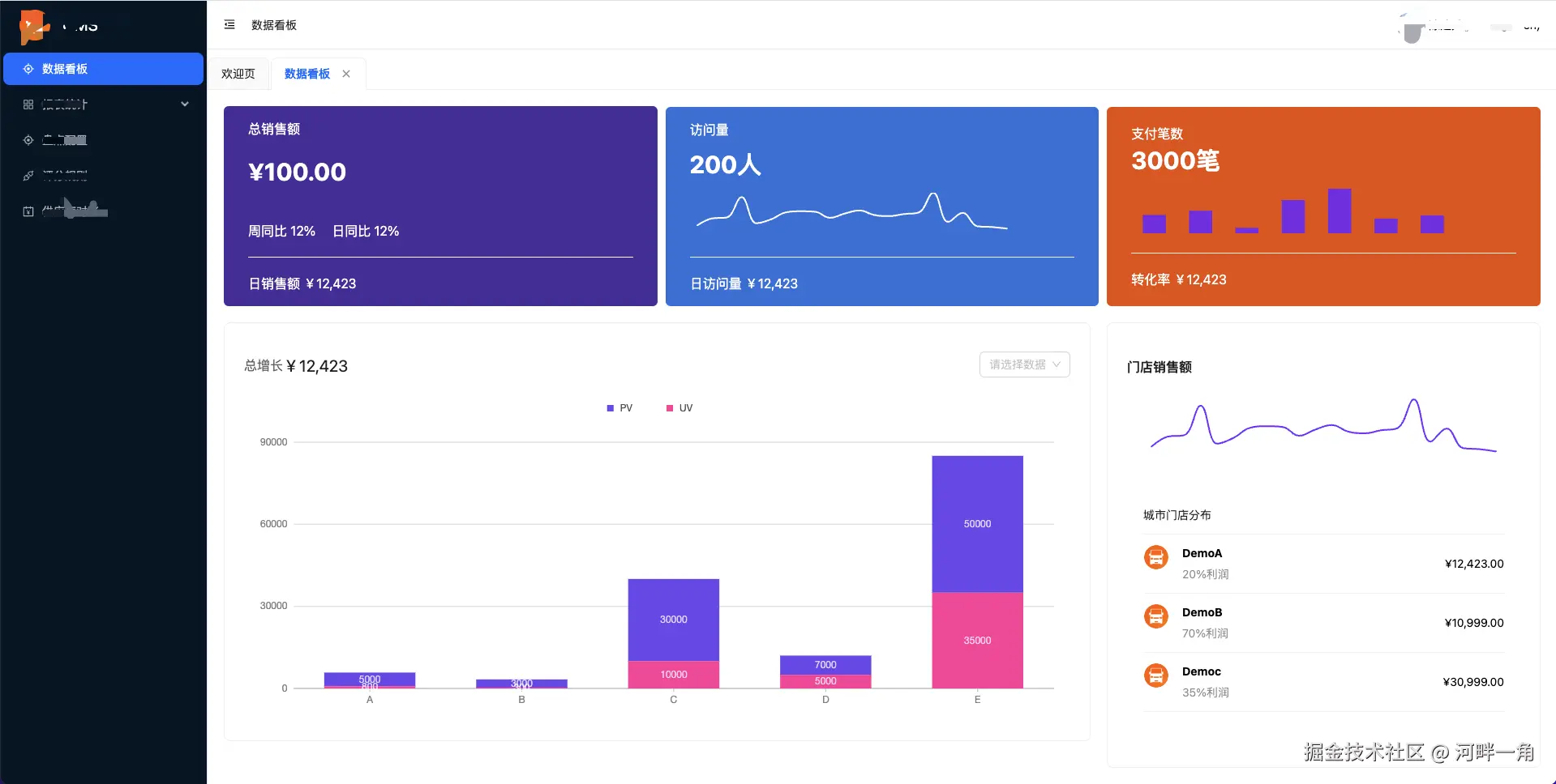Screen dimensions: 1556x784
Task: Click the rocket icon in sidebar
Action: 28,176
